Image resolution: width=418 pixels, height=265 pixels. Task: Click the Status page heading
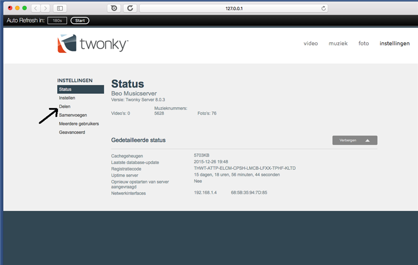[x=127, y=84]
